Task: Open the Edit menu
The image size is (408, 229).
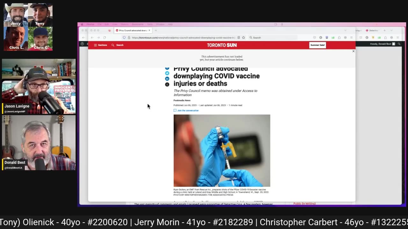Action: pyautogui.click(x=107, y=24)
